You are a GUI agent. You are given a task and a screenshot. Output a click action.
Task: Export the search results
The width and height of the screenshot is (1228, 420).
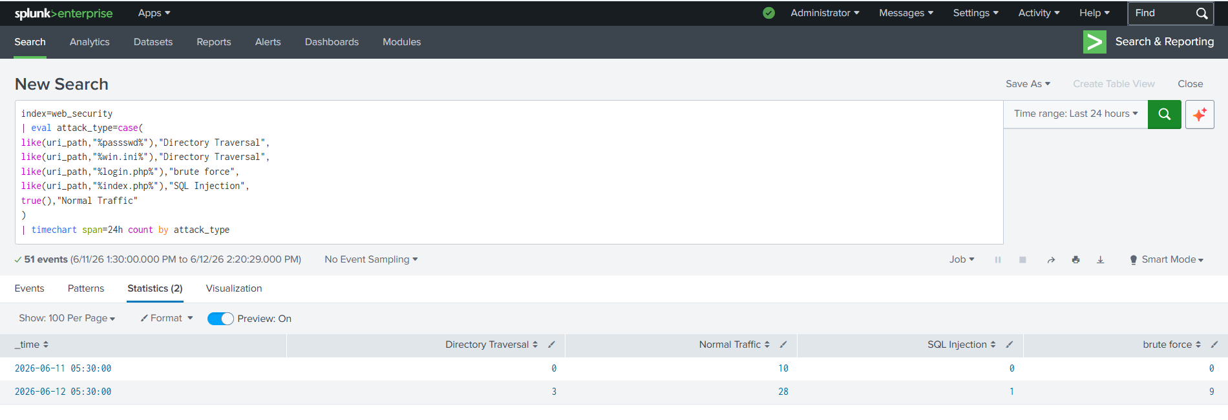(x=1100, y=259)
